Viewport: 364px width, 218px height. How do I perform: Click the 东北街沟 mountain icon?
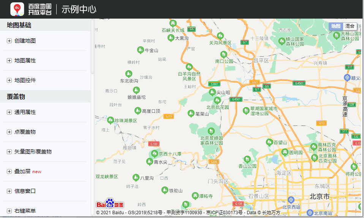point(128,74)
